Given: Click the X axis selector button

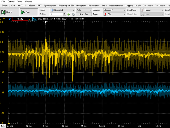Looking at the screenshot, I should coord(2,126).
